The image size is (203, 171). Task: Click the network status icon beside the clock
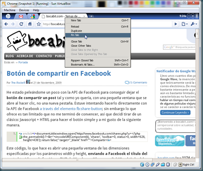click(193, 16)
